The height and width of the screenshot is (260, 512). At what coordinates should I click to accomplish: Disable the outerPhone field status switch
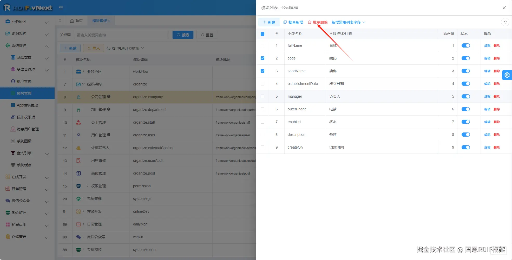tap(466, 109)
